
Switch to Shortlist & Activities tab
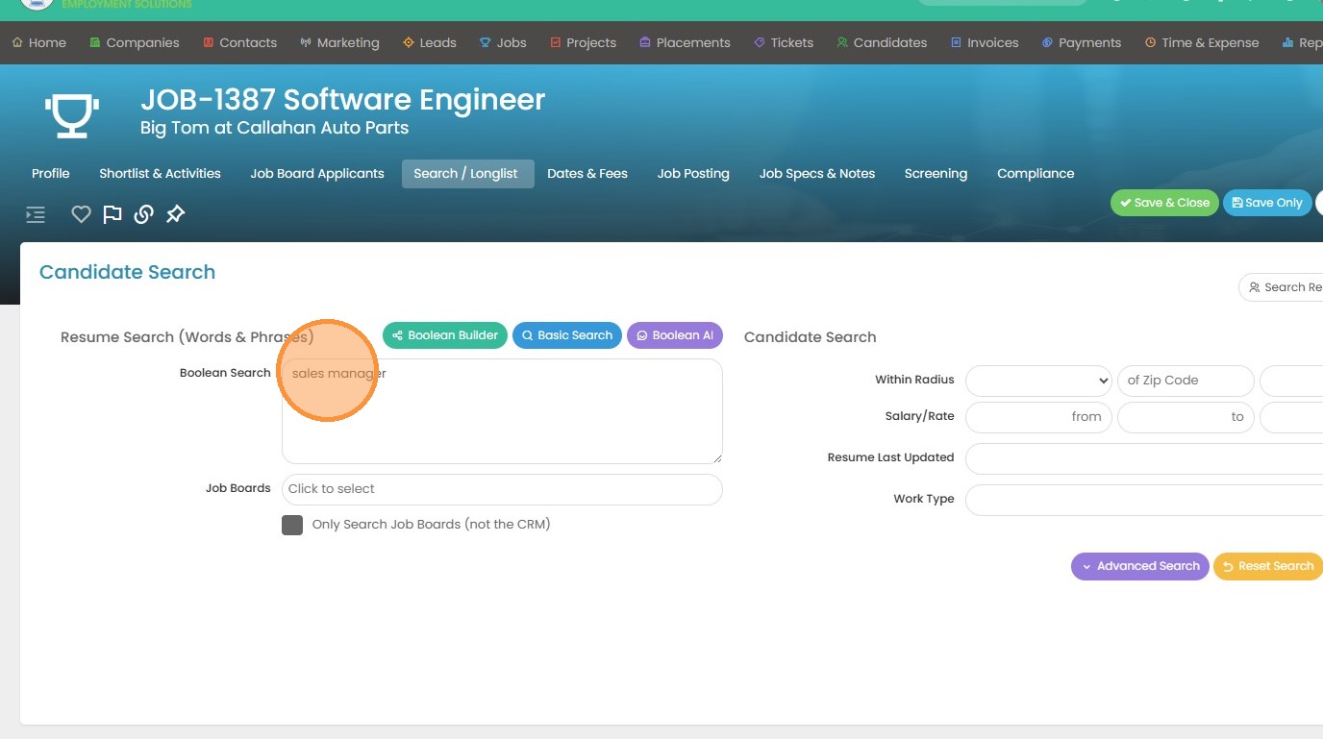(160, 174)
